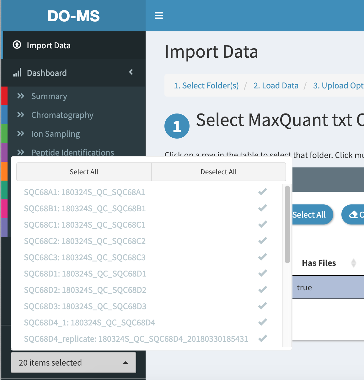Screen dimensions: 364x380
Task: Jump to '1. Select Folder(s)' step link
Action: 206,86
